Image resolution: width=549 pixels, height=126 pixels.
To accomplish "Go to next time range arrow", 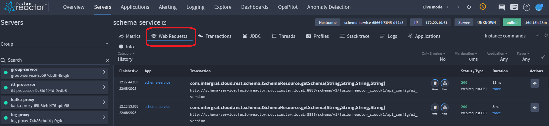I will coord(458,7).
